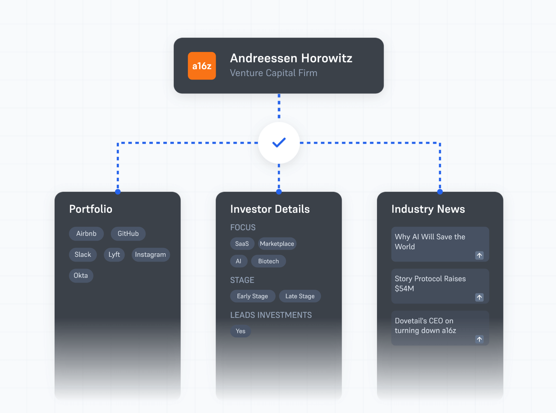
Task: Open the arrow icon on Dovetail's CEO news card
Action: point(479,339)
